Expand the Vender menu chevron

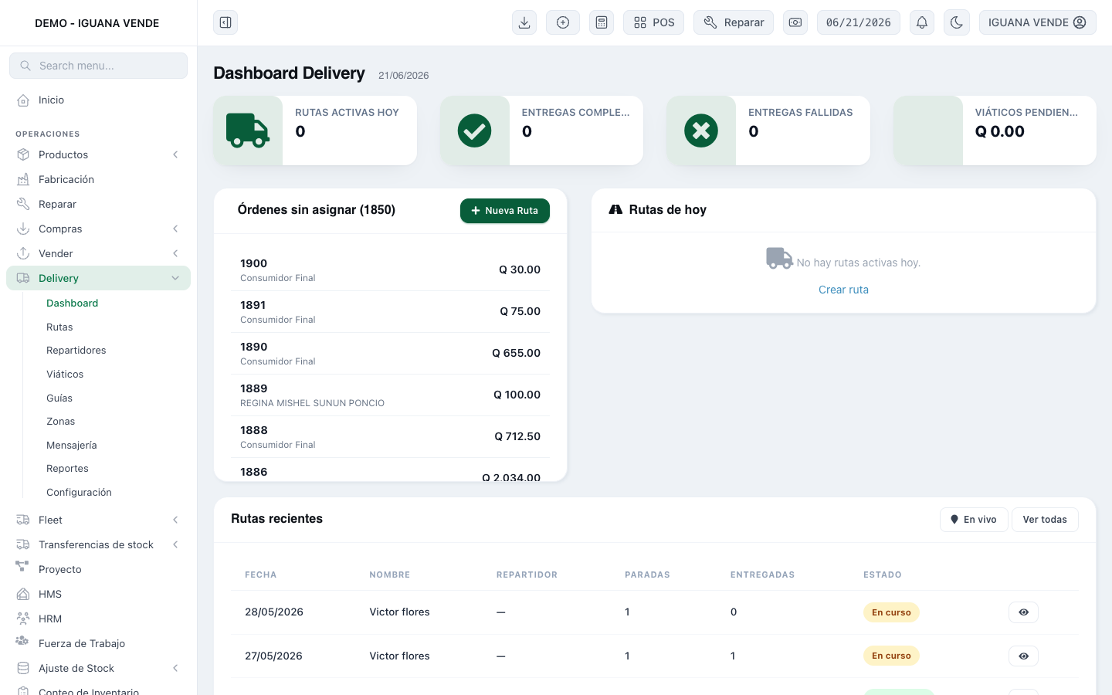click(x=175, y=253)
